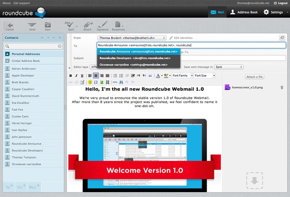Insert an emoticon smiley

pos(90,82)
